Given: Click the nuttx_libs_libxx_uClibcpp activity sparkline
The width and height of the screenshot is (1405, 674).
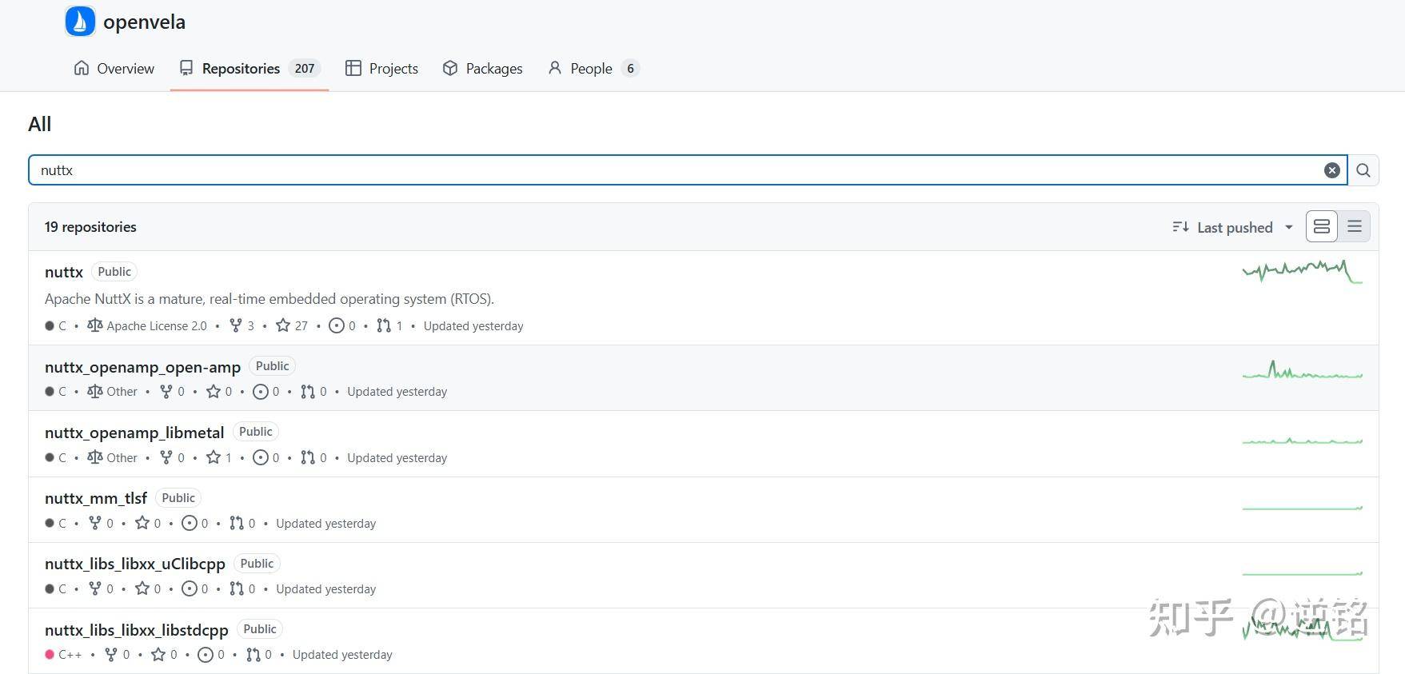Looking at the screenshot, I should (1302, 573).
